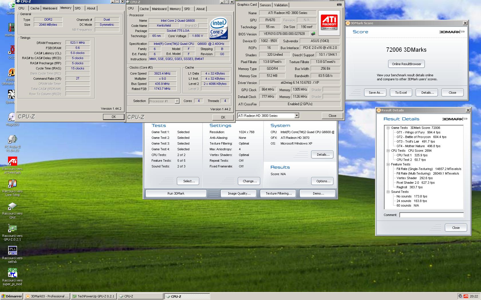Screen dimensions: 481x300
Task: Select the Ragtroll result row
Action: pyautogui.click(x=409, y=187)
